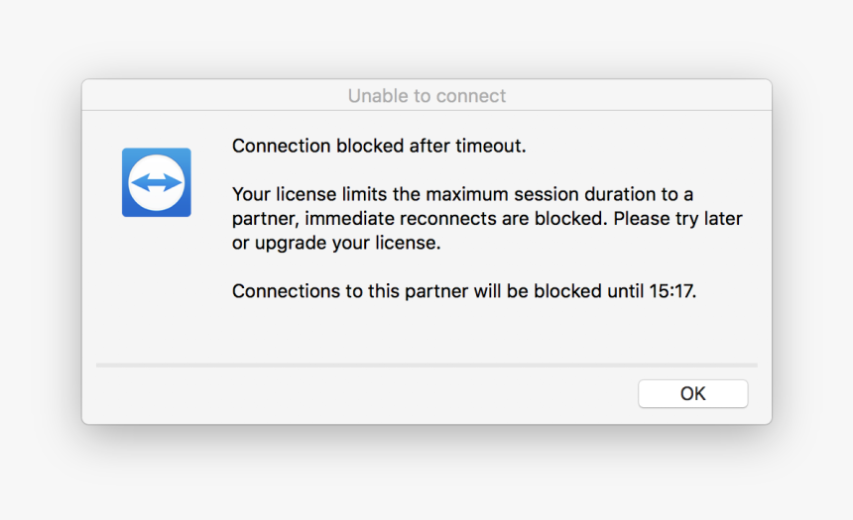The image size is (853, 520).
Task: Click the word 'Connections' in last line
Action: tap(287, 290)
